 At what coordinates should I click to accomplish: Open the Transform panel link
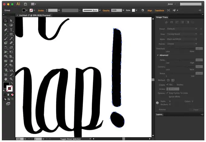coord(159,11)
